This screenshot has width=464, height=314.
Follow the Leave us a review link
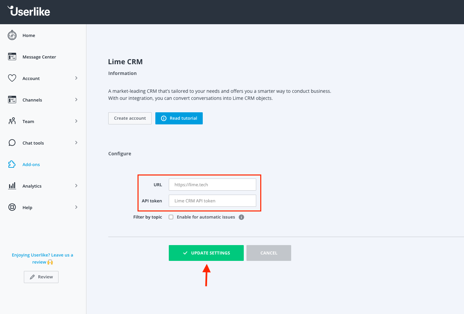[42, 259]
